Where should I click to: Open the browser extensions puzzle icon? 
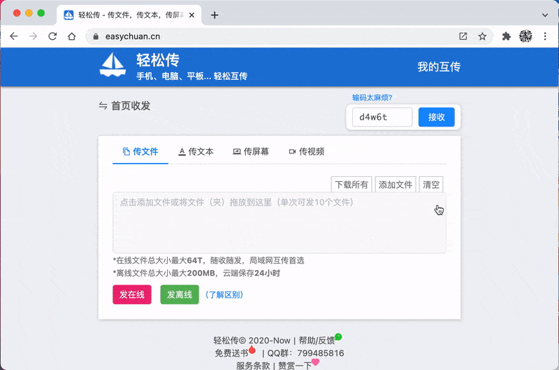pos(507,36)
